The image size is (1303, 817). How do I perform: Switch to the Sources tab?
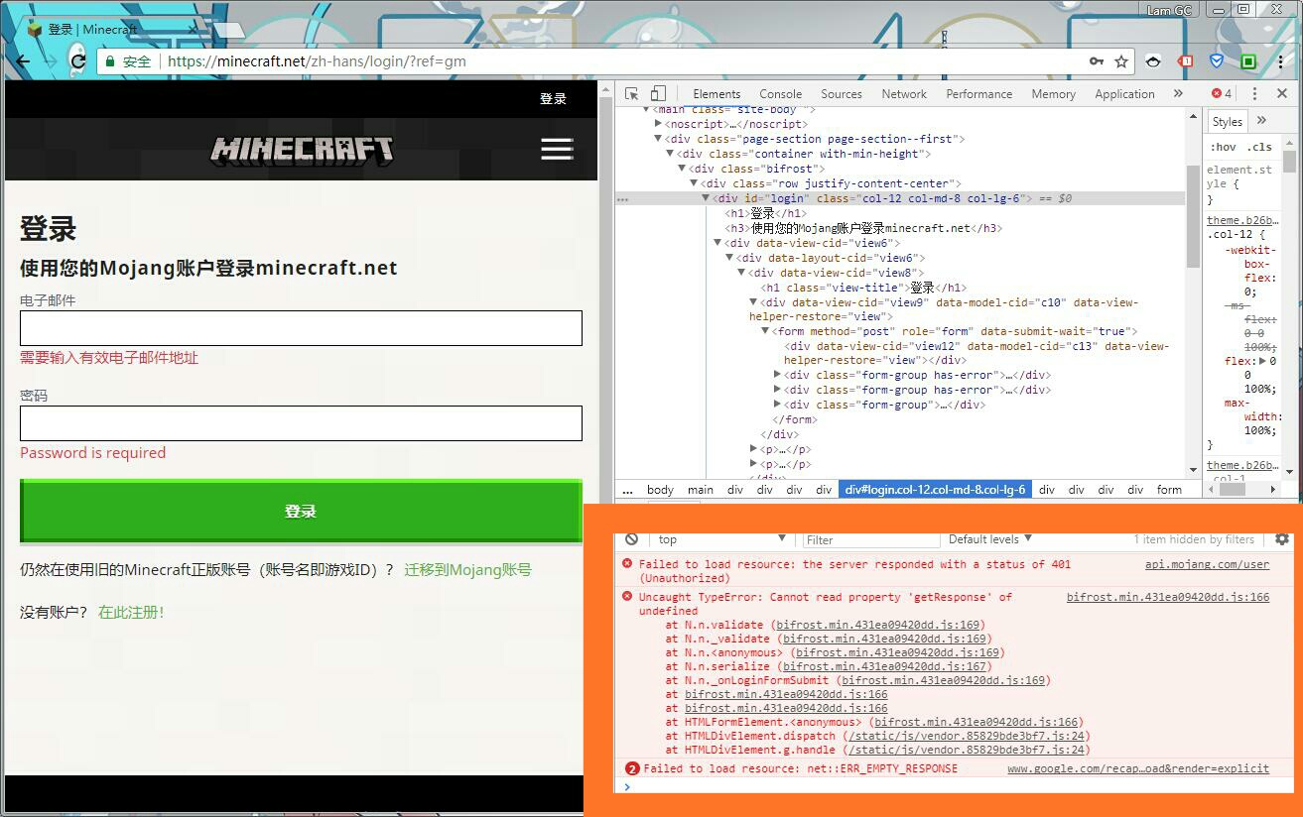[x=841, y=94]
